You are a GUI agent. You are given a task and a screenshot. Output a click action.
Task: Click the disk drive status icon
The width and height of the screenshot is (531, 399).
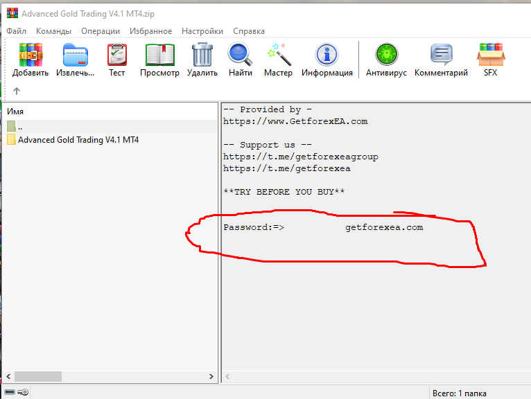click(x=10, y=392)
